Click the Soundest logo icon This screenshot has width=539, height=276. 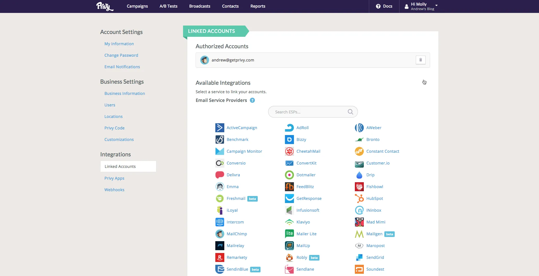pyautogui.click(x=359, y=269)
